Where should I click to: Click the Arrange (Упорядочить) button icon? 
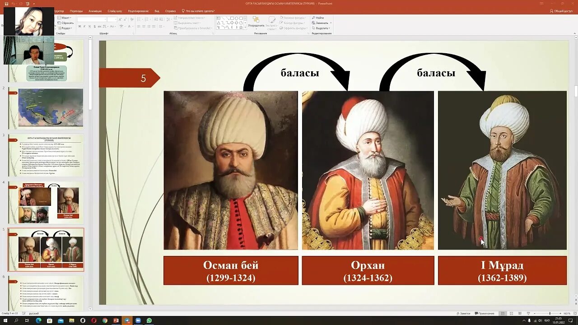click(256, 19)
